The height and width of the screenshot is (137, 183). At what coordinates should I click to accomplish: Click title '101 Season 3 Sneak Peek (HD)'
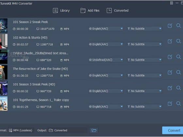pyautogui.click(x=34, y=84)
